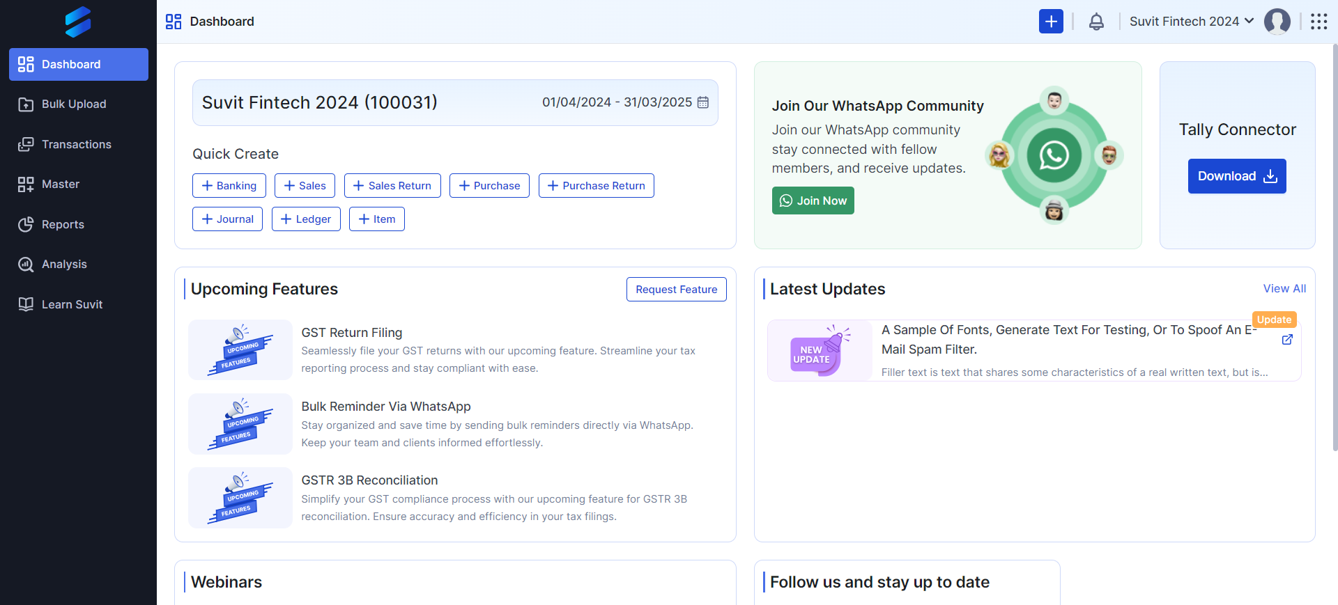
Task: Quick create a Banking entry
Action: click(x=229, y=186)
